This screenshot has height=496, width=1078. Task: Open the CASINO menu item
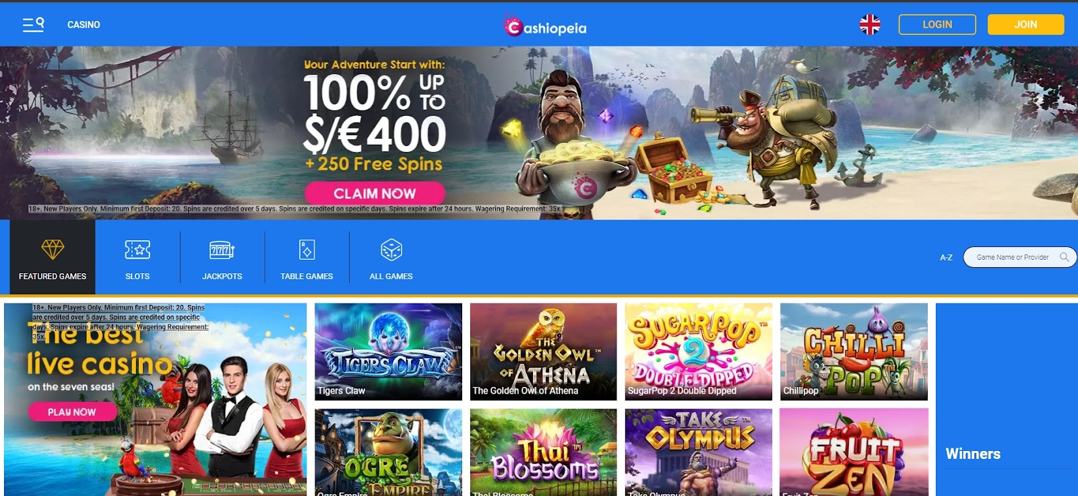click(x=84, y=25)
